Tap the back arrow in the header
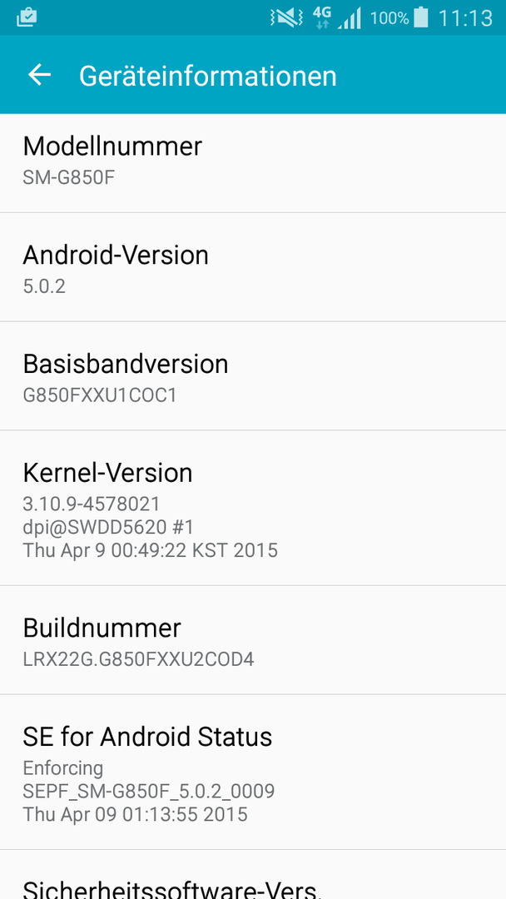506x899 pixels. click(40, 75)
